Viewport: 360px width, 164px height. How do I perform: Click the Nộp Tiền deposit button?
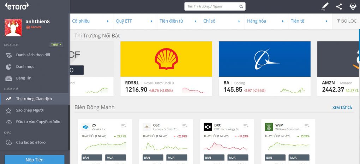click(35, 160)
